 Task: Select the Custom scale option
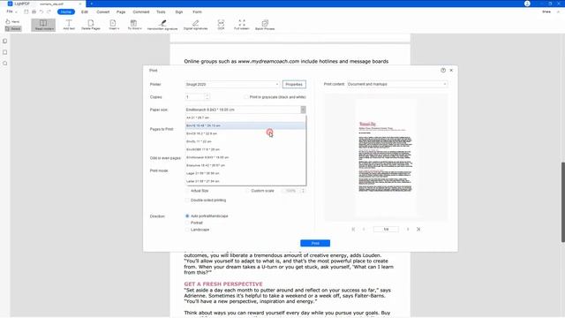point(247,191)
